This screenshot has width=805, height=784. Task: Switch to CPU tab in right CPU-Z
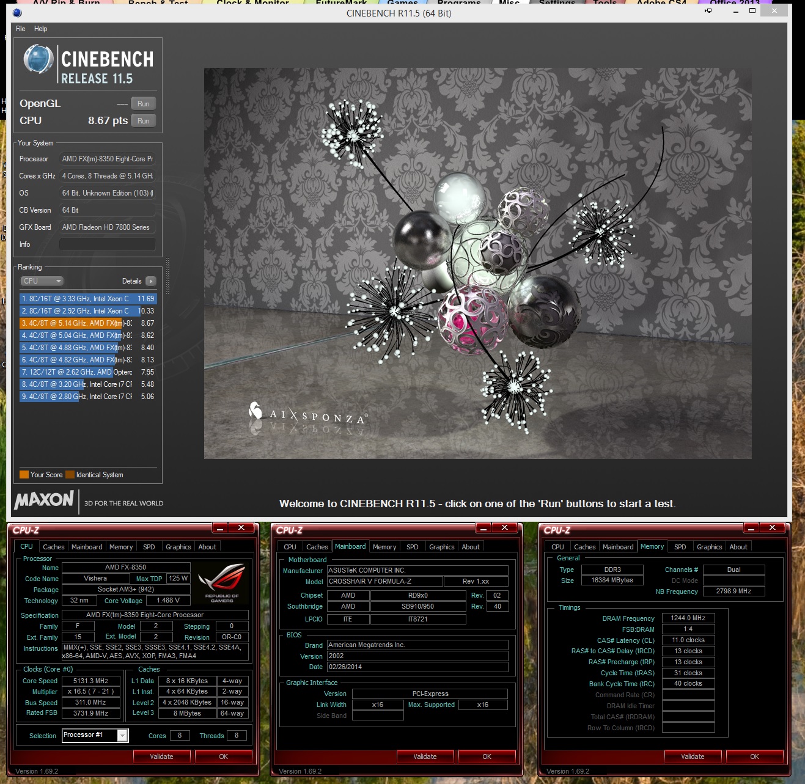(558, 547)
